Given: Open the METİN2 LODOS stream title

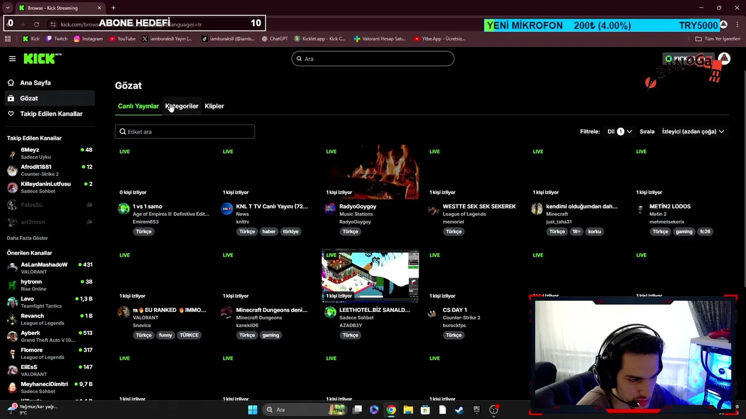Looking at the screenshot, I should [x=670, y=207].
